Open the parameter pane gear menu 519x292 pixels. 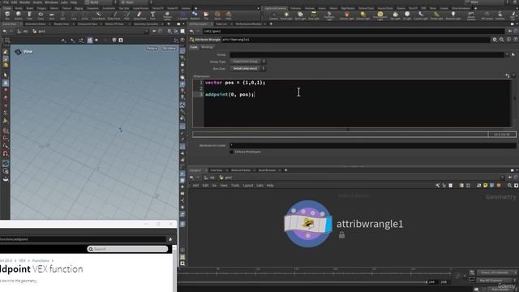point(495,40)
